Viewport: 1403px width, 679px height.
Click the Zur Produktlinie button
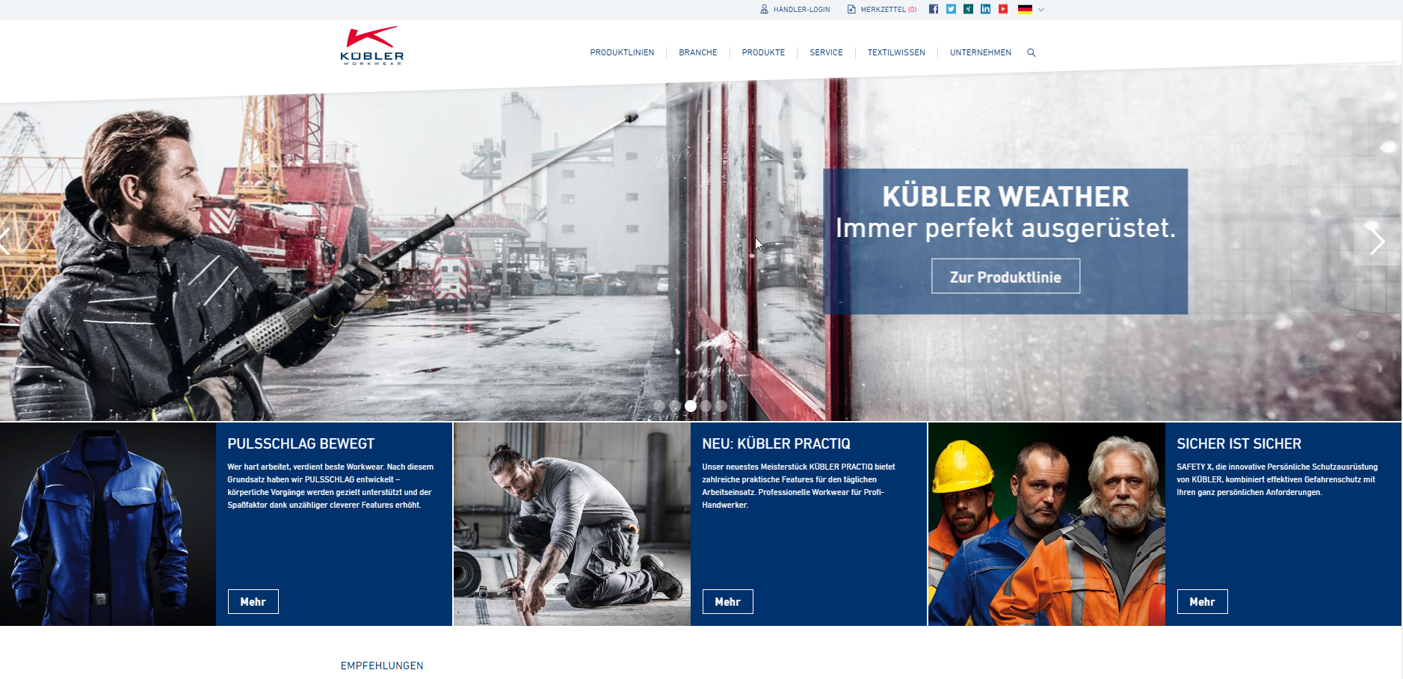[x=1005, y=277]
